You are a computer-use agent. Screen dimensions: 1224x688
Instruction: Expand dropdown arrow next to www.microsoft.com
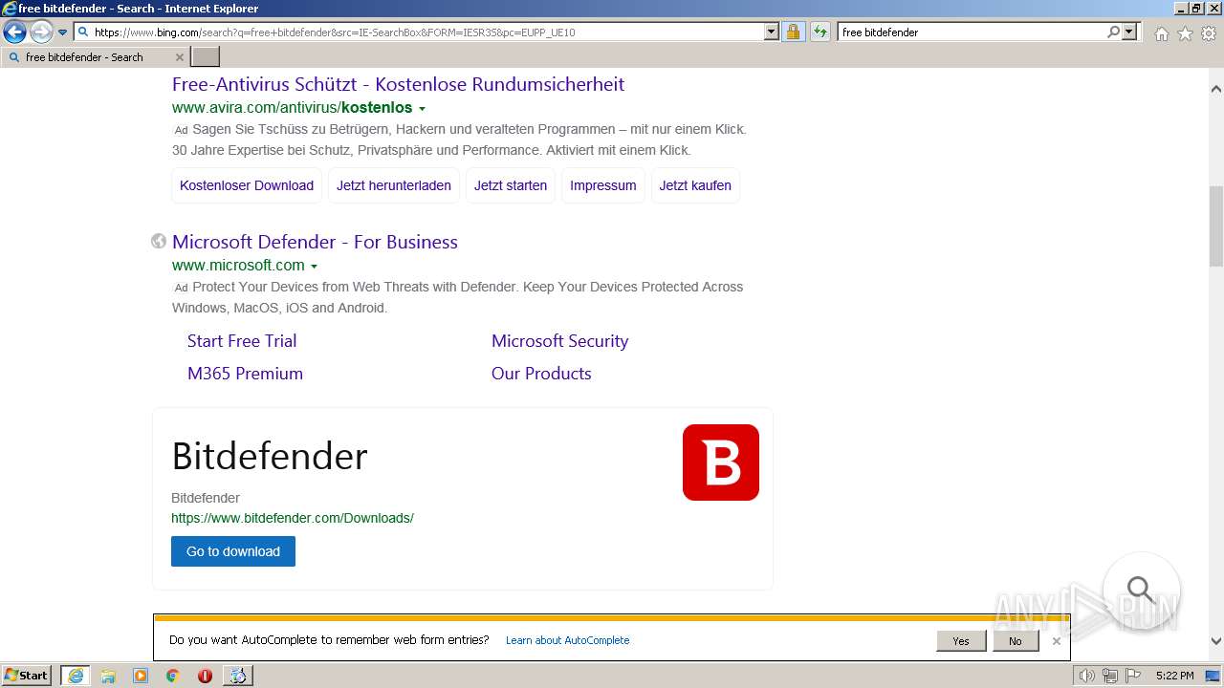tap(314, 267)
